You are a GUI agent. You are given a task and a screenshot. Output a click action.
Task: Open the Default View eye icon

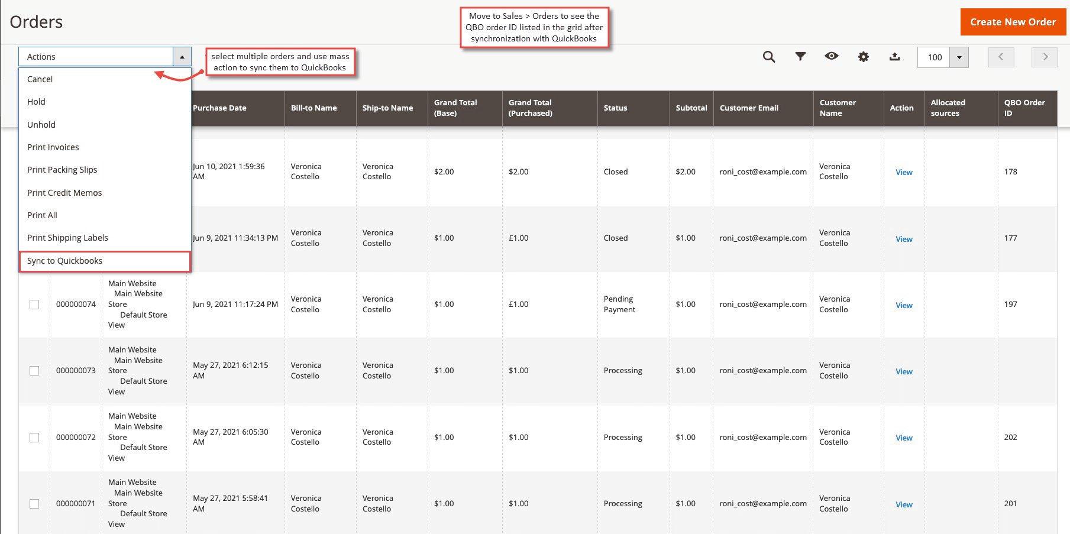832,56
